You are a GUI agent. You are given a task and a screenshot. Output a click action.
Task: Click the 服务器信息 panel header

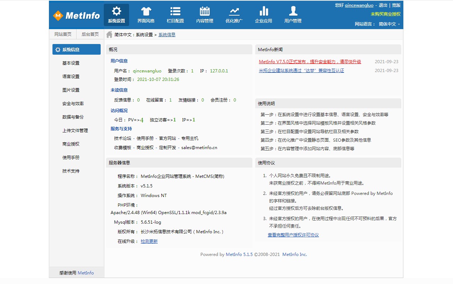click(179, 163)
